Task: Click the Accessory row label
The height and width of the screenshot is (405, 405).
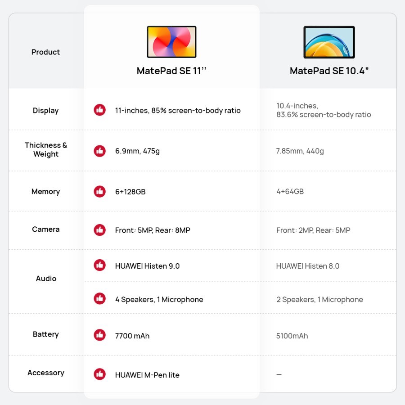Action: [45, 373]
